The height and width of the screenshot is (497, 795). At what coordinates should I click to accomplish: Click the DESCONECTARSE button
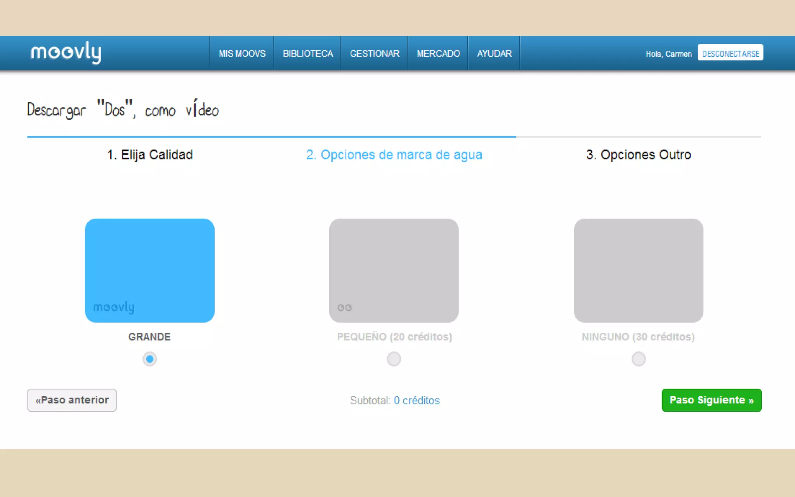(730, 53)
